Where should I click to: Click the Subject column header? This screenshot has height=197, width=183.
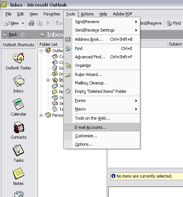point(175,44)
